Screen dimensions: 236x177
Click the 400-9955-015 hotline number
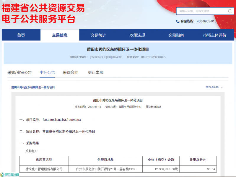pos(206,21)
